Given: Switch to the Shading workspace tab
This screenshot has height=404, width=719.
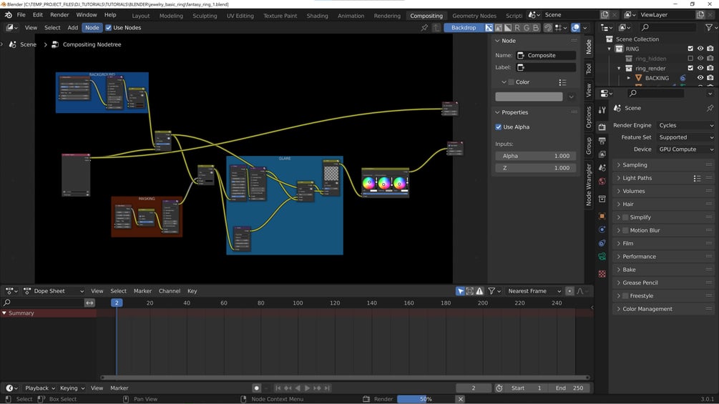Looking at the screenshot, I should pos(318,16).
